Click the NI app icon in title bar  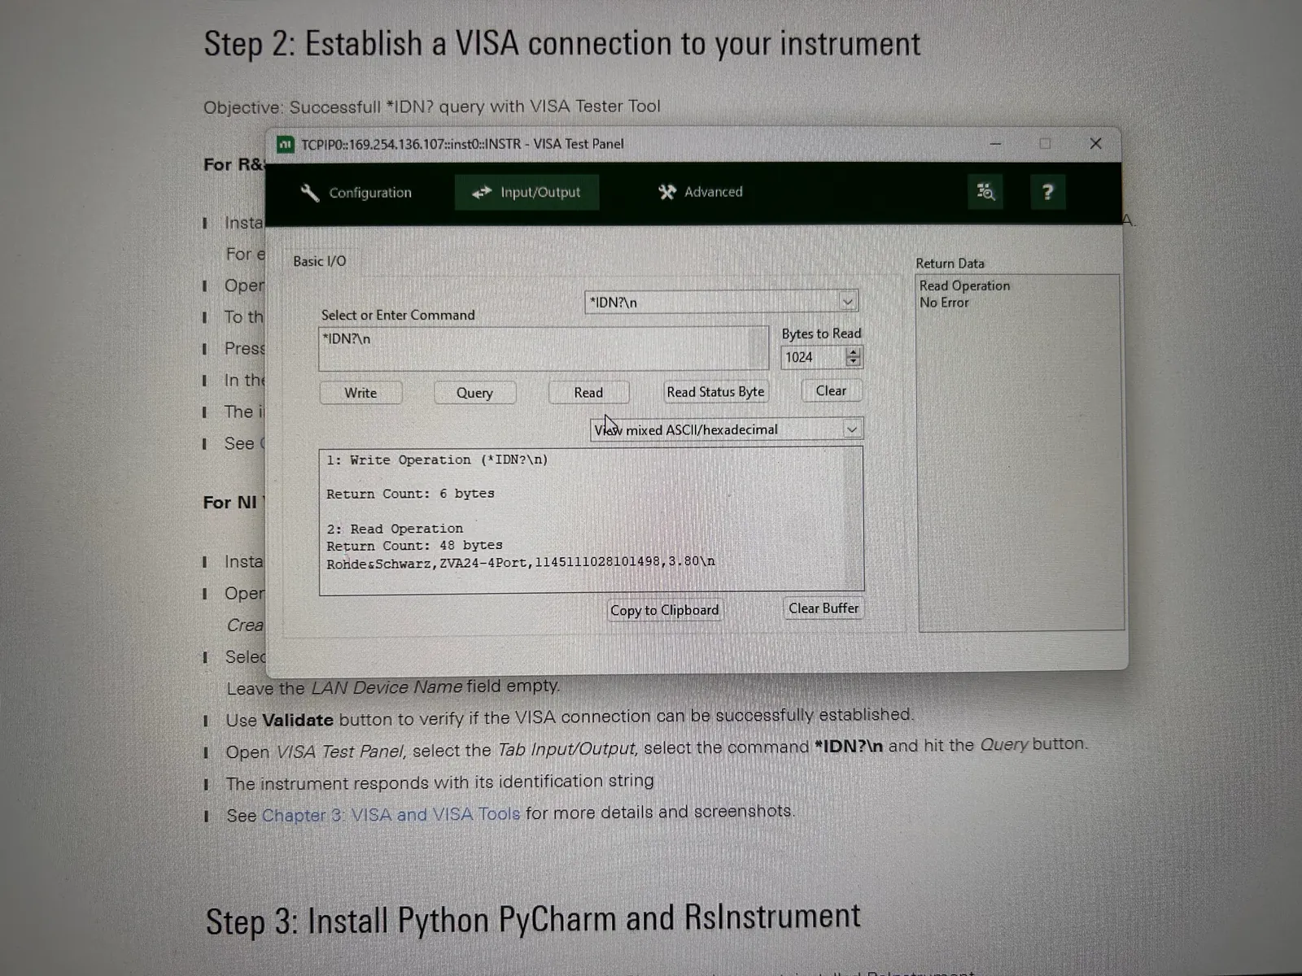point(285,145)
